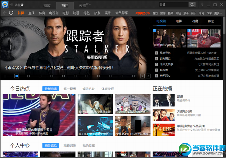Open the 闪电侠 ranked thumbnail
The width and height of the screenshot is (226, 158).
[204, 38]
